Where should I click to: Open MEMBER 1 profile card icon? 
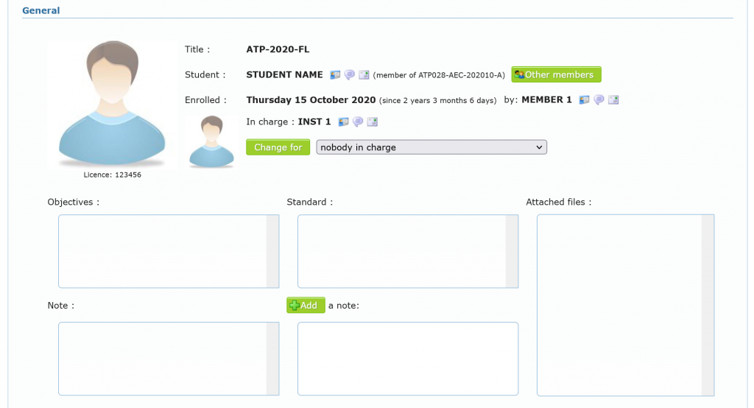[585, 99]
